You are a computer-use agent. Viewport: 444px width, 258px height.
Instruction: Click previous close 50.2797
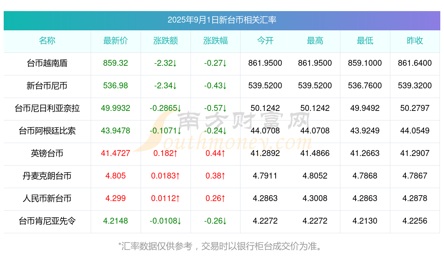click(x=415, y=108)
